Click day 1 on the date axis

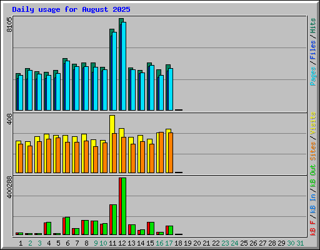[21, 243]
